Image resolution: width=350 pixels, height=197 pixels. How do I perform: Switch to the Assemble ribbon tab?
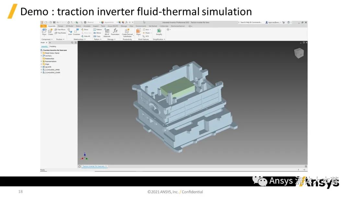(52, 26)
